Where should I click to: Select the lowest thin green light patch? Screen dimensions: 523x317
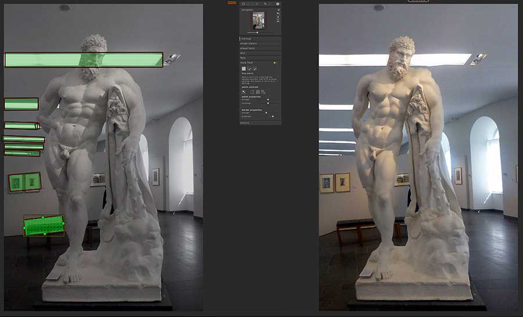(x=22, y=153)
